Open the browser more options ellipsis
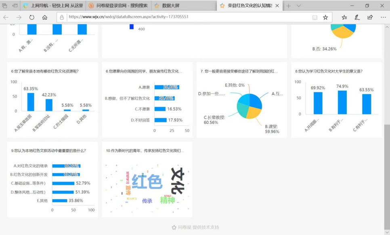This screenshot has width=390, height=235. (x=383, y=17)
